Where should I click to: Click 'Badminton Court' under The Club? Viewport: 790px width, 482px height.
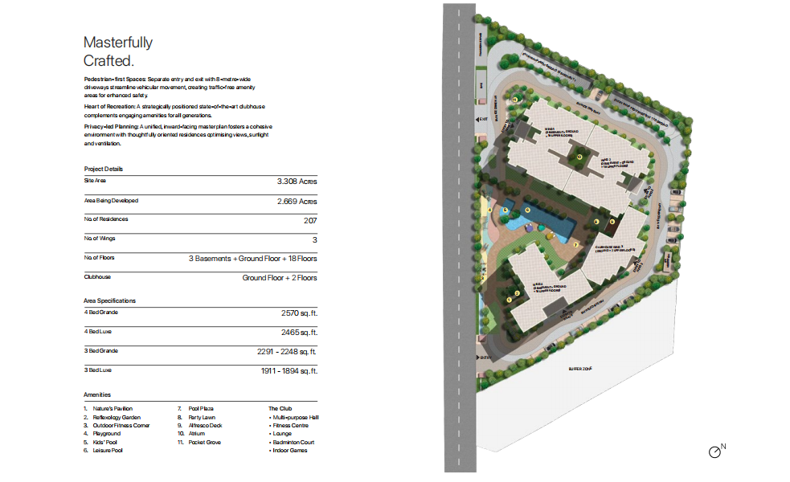(x=293, y=442)
